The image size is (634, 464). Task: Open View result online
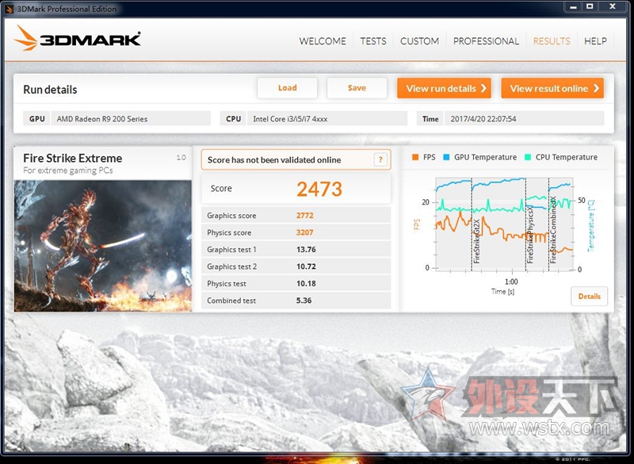552,88
